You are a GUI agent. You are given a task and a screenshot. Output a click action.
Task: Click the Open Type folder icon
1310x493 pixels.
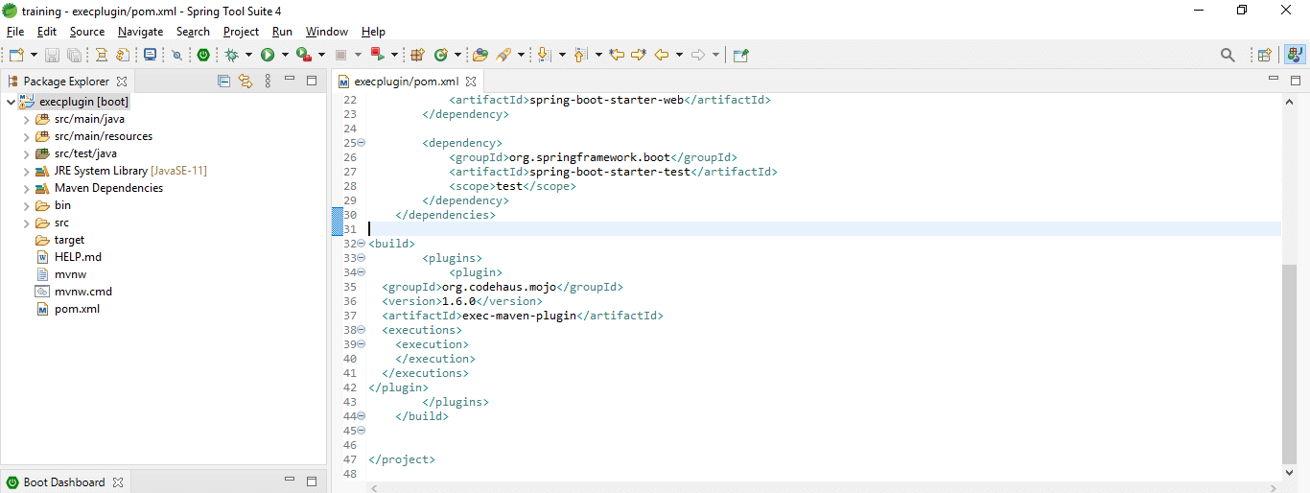[x=480, y=56]
